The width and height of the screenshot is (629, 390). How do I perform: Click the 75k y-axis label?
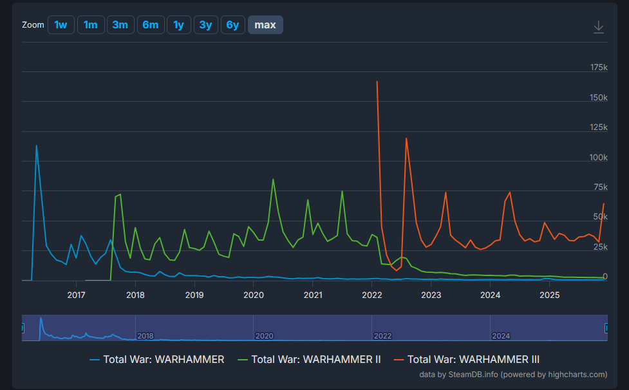[601, 187]
